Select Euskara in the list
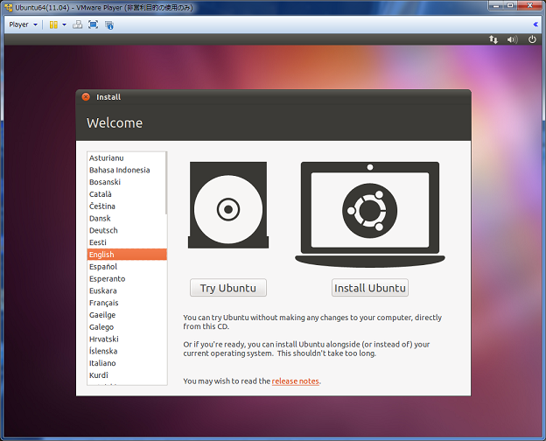This screenshot has height=441, width=546. coord(127,290)
